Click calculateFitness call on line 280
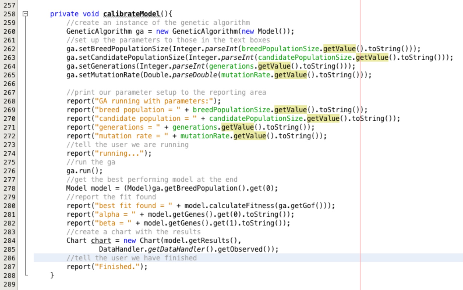Viewport: 463px width, 290px height. [x=242, y=206]
